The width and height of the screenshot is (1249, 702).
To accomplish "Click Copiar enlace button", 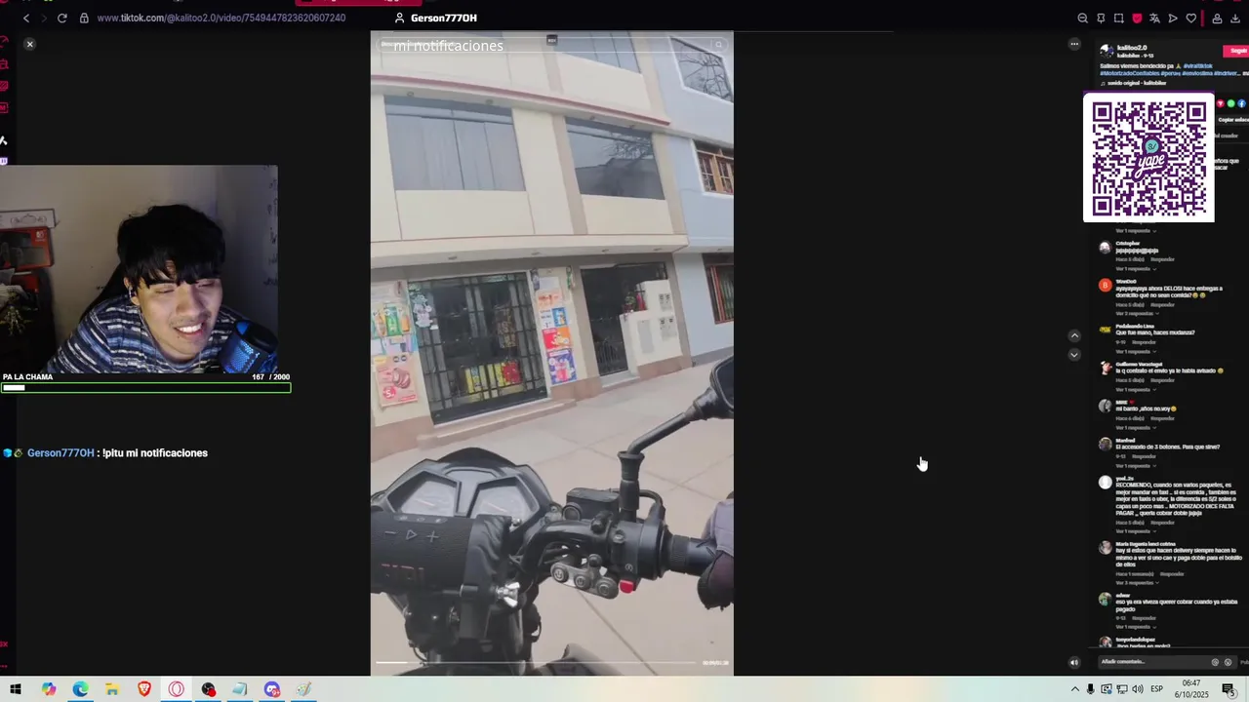I will coord(1233,120).
